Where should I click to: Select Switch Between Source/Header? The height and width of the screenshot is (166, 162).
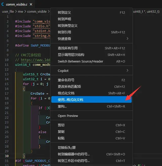[x=91, y=61]
